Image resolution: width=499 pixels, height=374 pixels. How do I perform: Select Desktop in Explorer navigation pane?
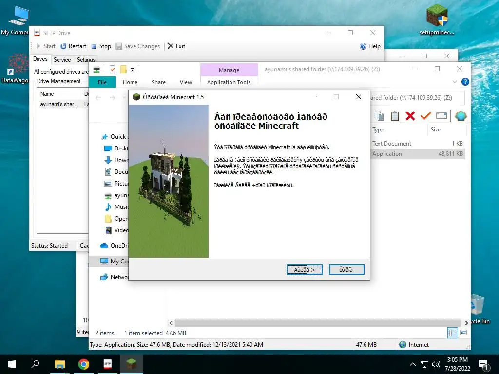point(116,148)
